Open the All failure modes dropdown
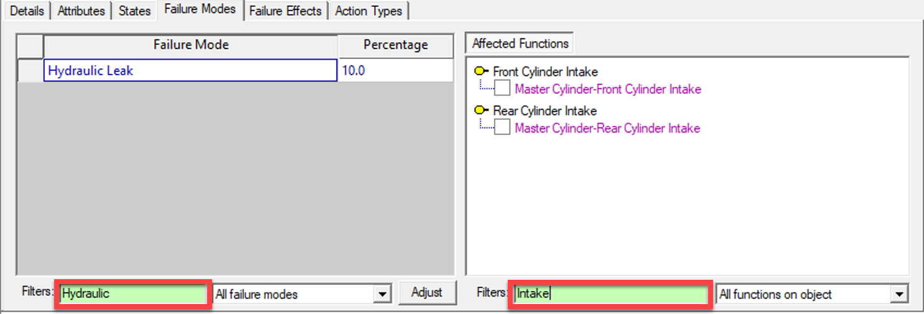Viewport: 924px width, 314px height. click(383, 294)
